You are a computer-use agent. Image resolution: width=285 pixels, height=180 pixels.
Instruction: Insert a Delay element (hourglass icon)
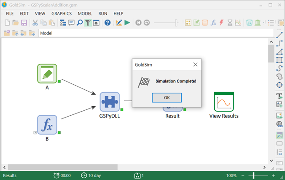pos(230,23)
